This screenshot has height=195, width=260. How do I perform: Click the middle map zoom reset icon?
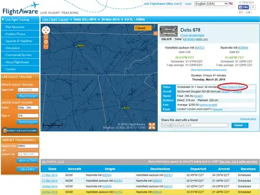tap(46, 42)
